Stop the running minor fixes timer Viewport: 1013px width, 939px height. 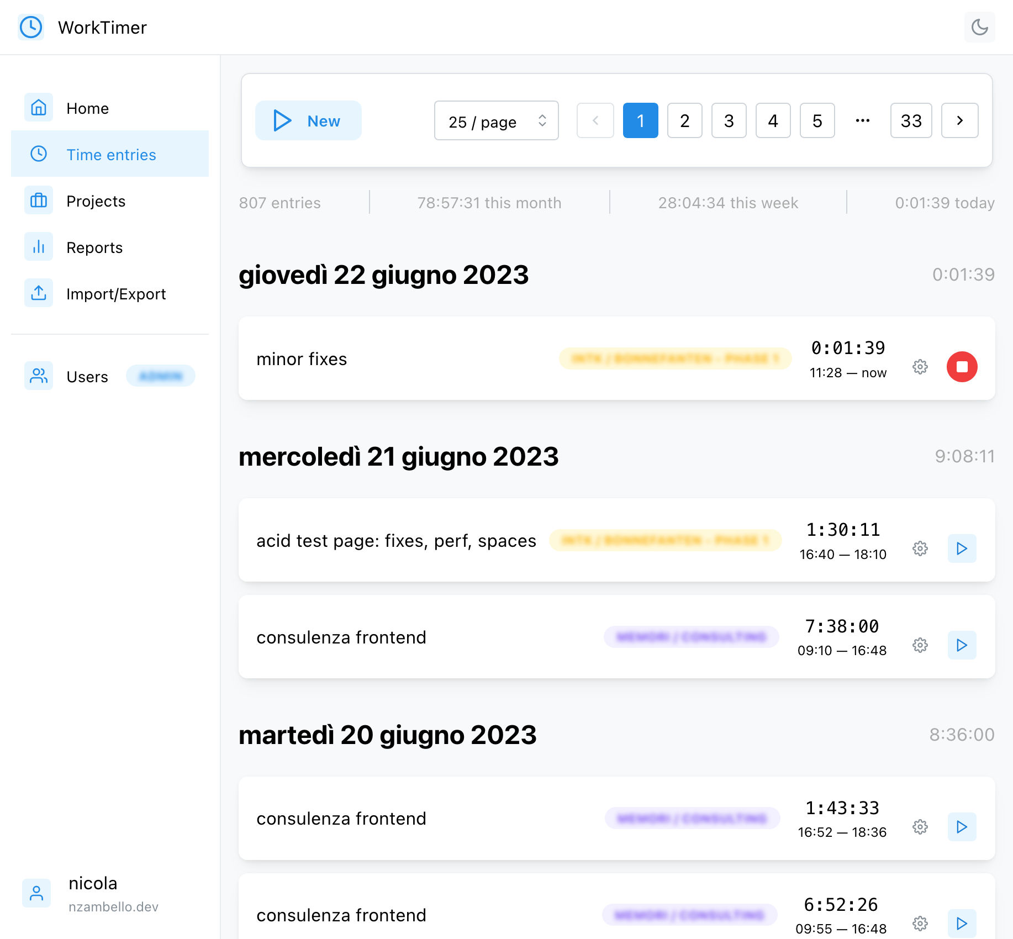tap(962, 367)
